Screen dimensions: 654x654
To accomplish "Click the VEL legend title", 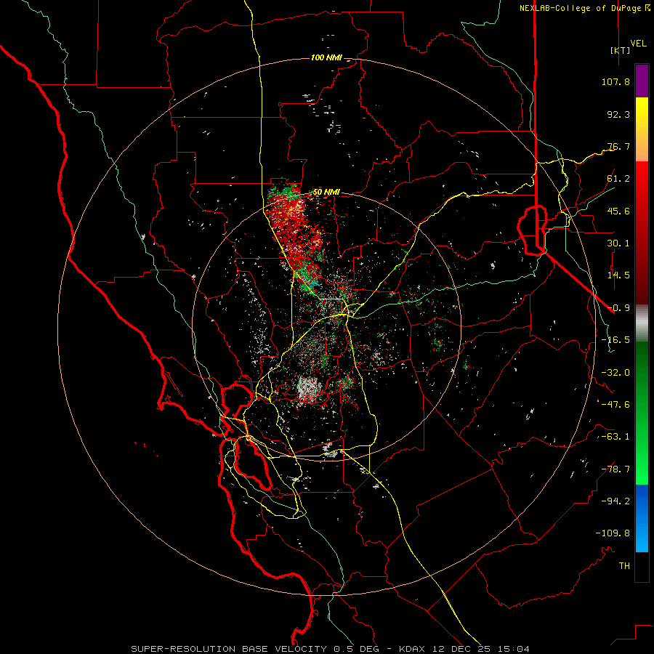I will point(638,44).
